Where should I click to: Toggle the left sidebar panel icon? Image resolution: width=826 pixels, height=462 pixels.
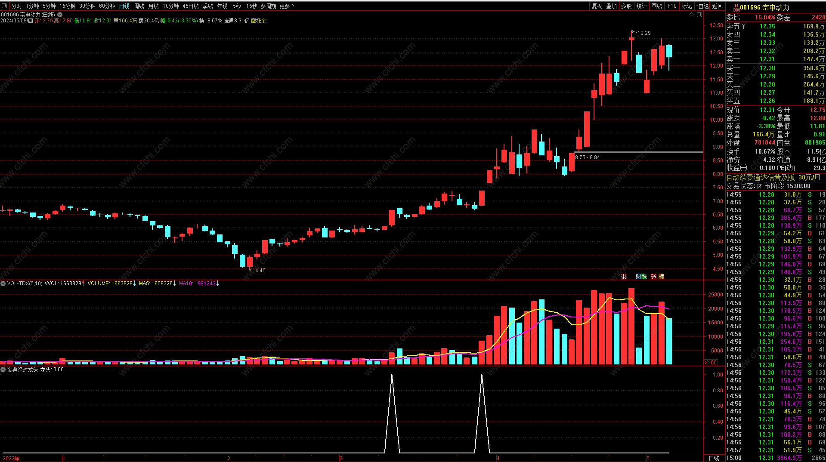(5, 6)
